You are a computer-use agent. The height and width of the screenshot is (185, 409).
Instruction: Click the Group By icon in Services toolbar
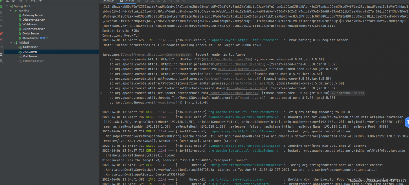21,1
